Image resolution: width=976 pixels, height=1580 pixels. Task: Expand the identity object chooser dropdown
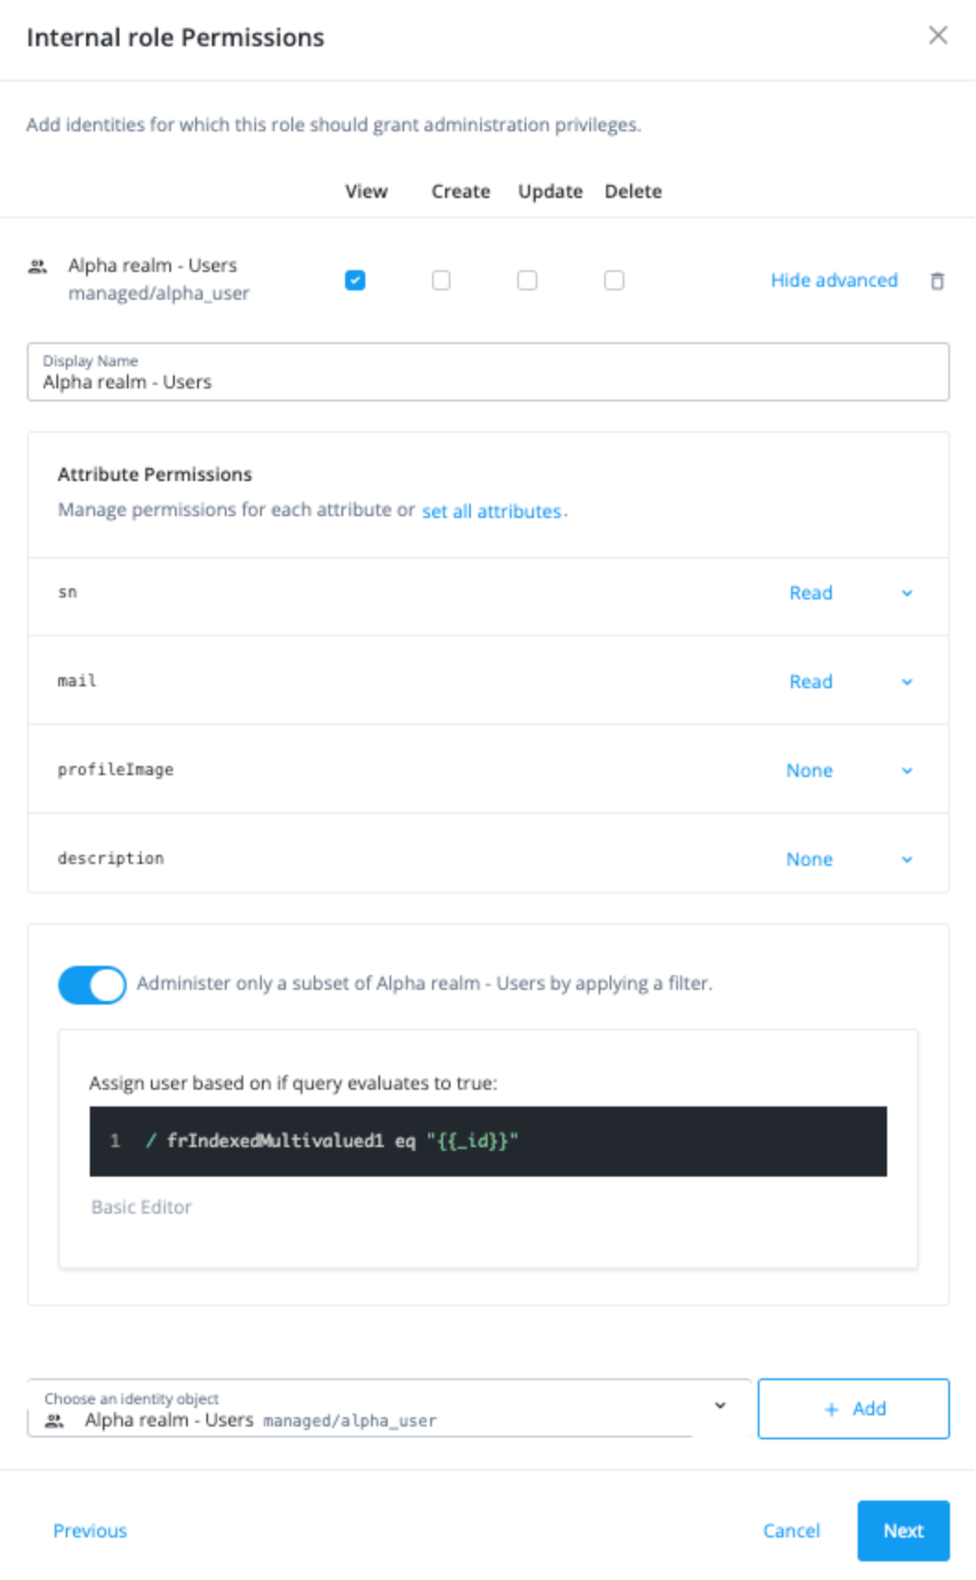coord(721,1406)
